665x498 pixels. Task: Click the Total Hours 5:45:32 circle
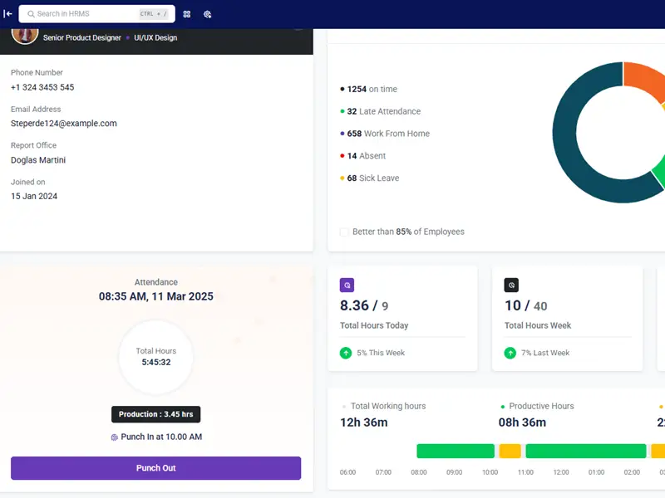[156, 357]
